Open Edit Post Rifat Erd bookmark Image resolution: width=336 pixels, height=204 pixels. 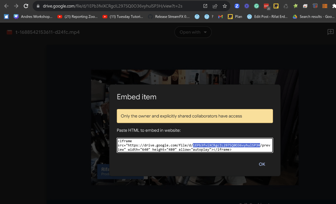point(267,16)
